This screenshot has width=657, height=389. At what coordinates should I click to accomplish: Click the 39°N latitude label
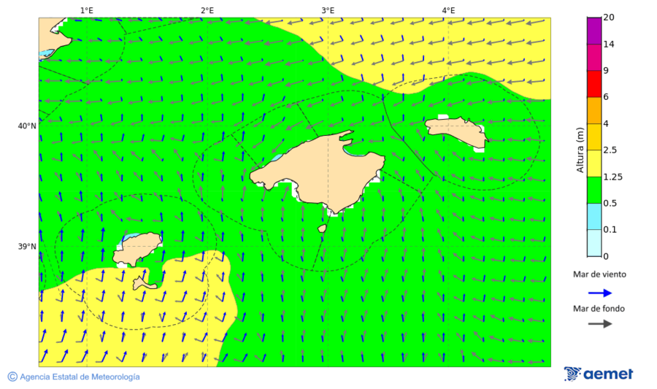27,247
